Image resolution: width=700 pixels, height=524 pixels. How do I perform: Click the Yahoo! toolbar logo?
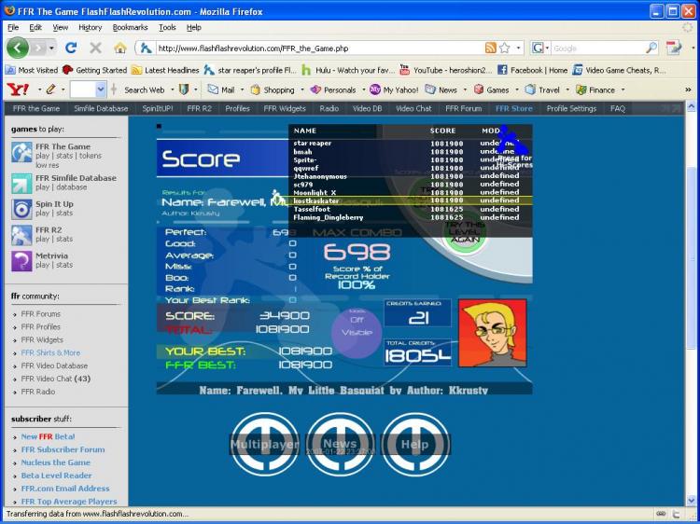19,90
